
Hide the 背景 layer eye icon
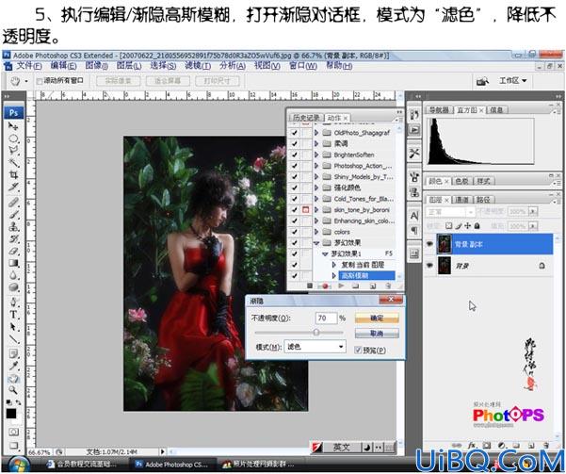click(x=429, y=266)
